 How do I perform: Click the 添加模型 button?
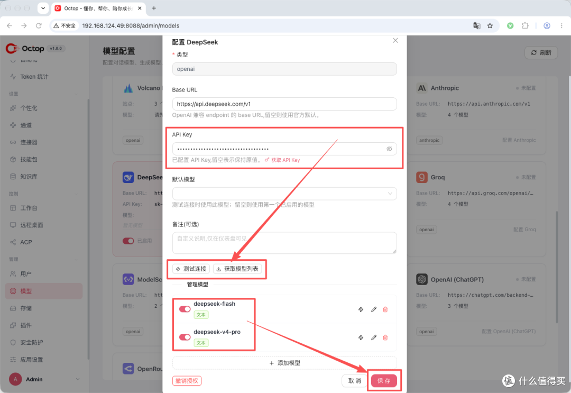(x=284, y=363)
